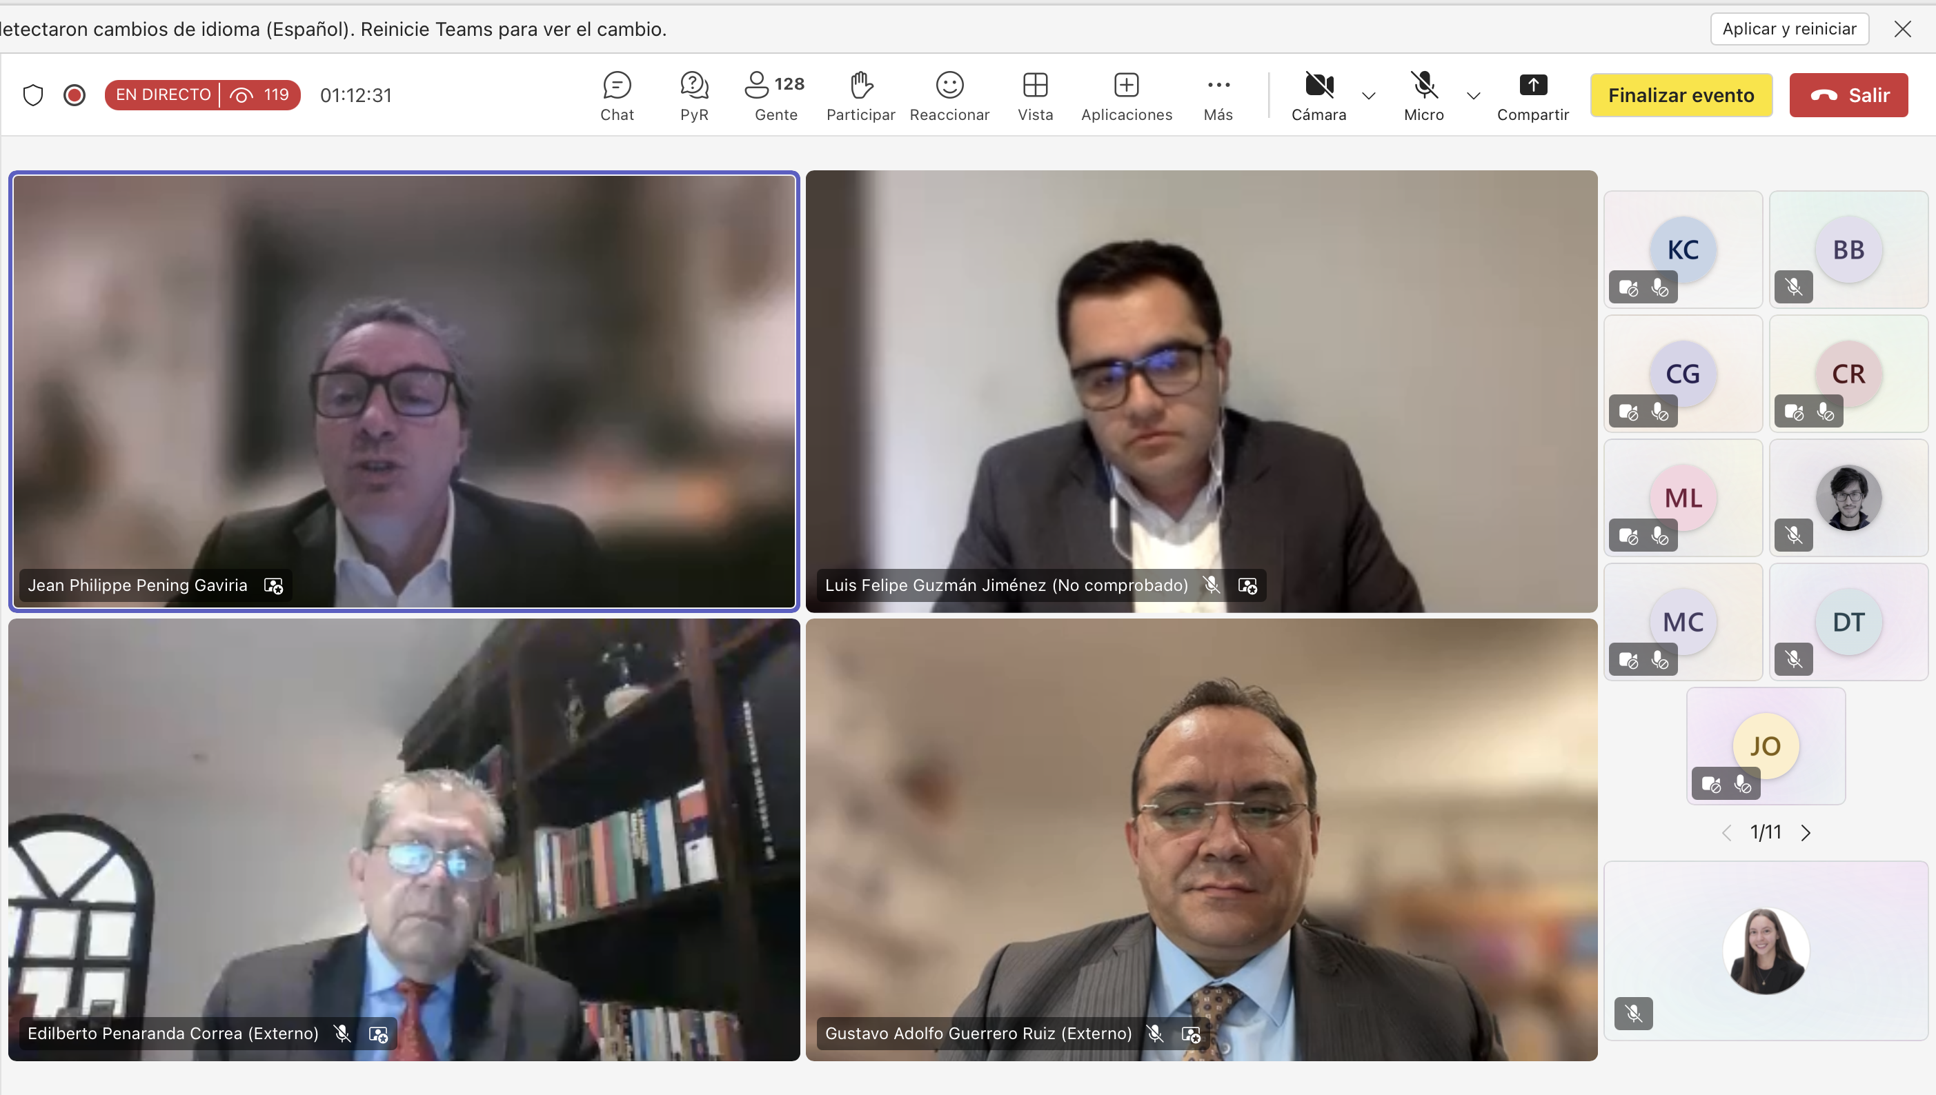The height and width of the screenshot is (1095, 1936).
Task: Unmute the Micro button
Action: coord(1423,96)
